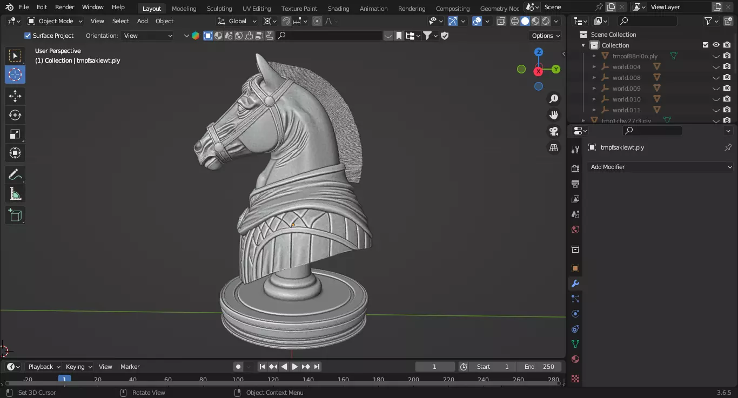Screen dimensions: 738x398
Task: Enable wireframe viewport shading
Action: [x=514, y=21]
